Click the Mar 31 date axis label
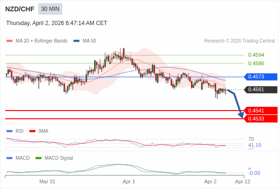Image resolution: width=279 pixels, height=189 pixels. (47, 181)
